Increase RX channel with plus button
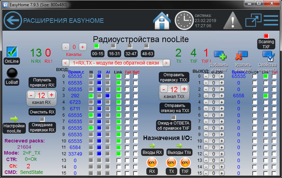This screenshot has height=178, width=282. click(51, 95)
